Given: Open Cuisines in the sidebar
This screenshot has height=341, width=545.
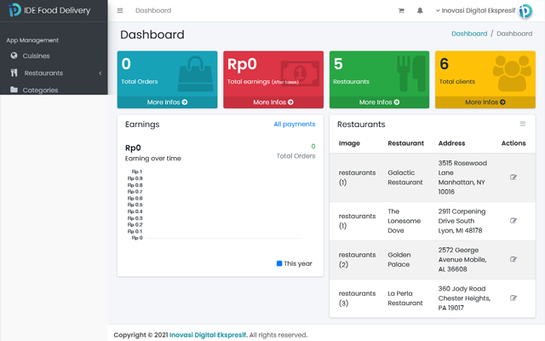Looking at the screenshot, I should (36, 55).
